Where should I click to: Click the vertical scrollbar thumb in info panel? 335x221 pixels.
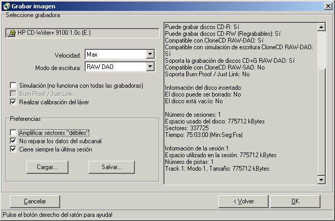321,122
